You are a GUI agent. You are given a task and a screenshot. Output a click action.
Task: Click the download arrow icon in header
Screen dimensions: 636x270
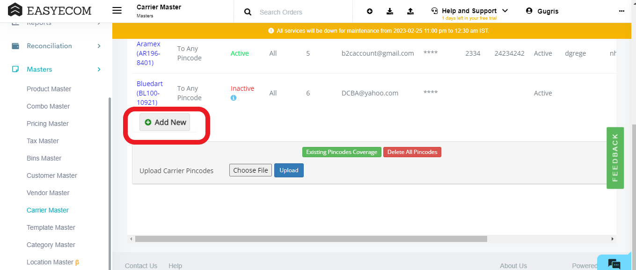click(390, 11)
